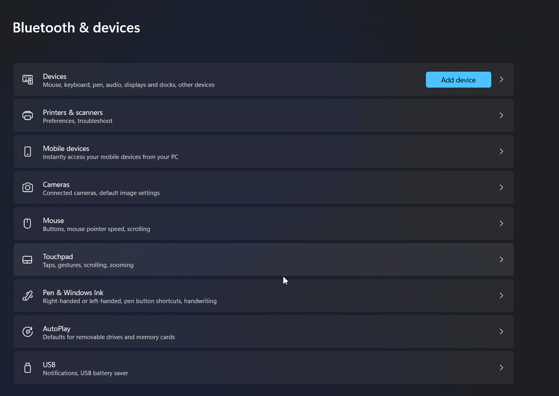Click the AutoPlay icon
Image resolution: width=559 pixels, height=396 pixels.
pos(27,332)
